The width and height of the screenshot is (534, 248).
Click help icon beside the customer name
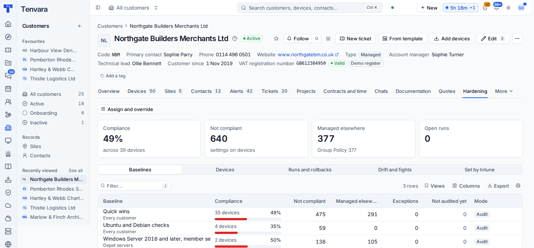point(235,38)
